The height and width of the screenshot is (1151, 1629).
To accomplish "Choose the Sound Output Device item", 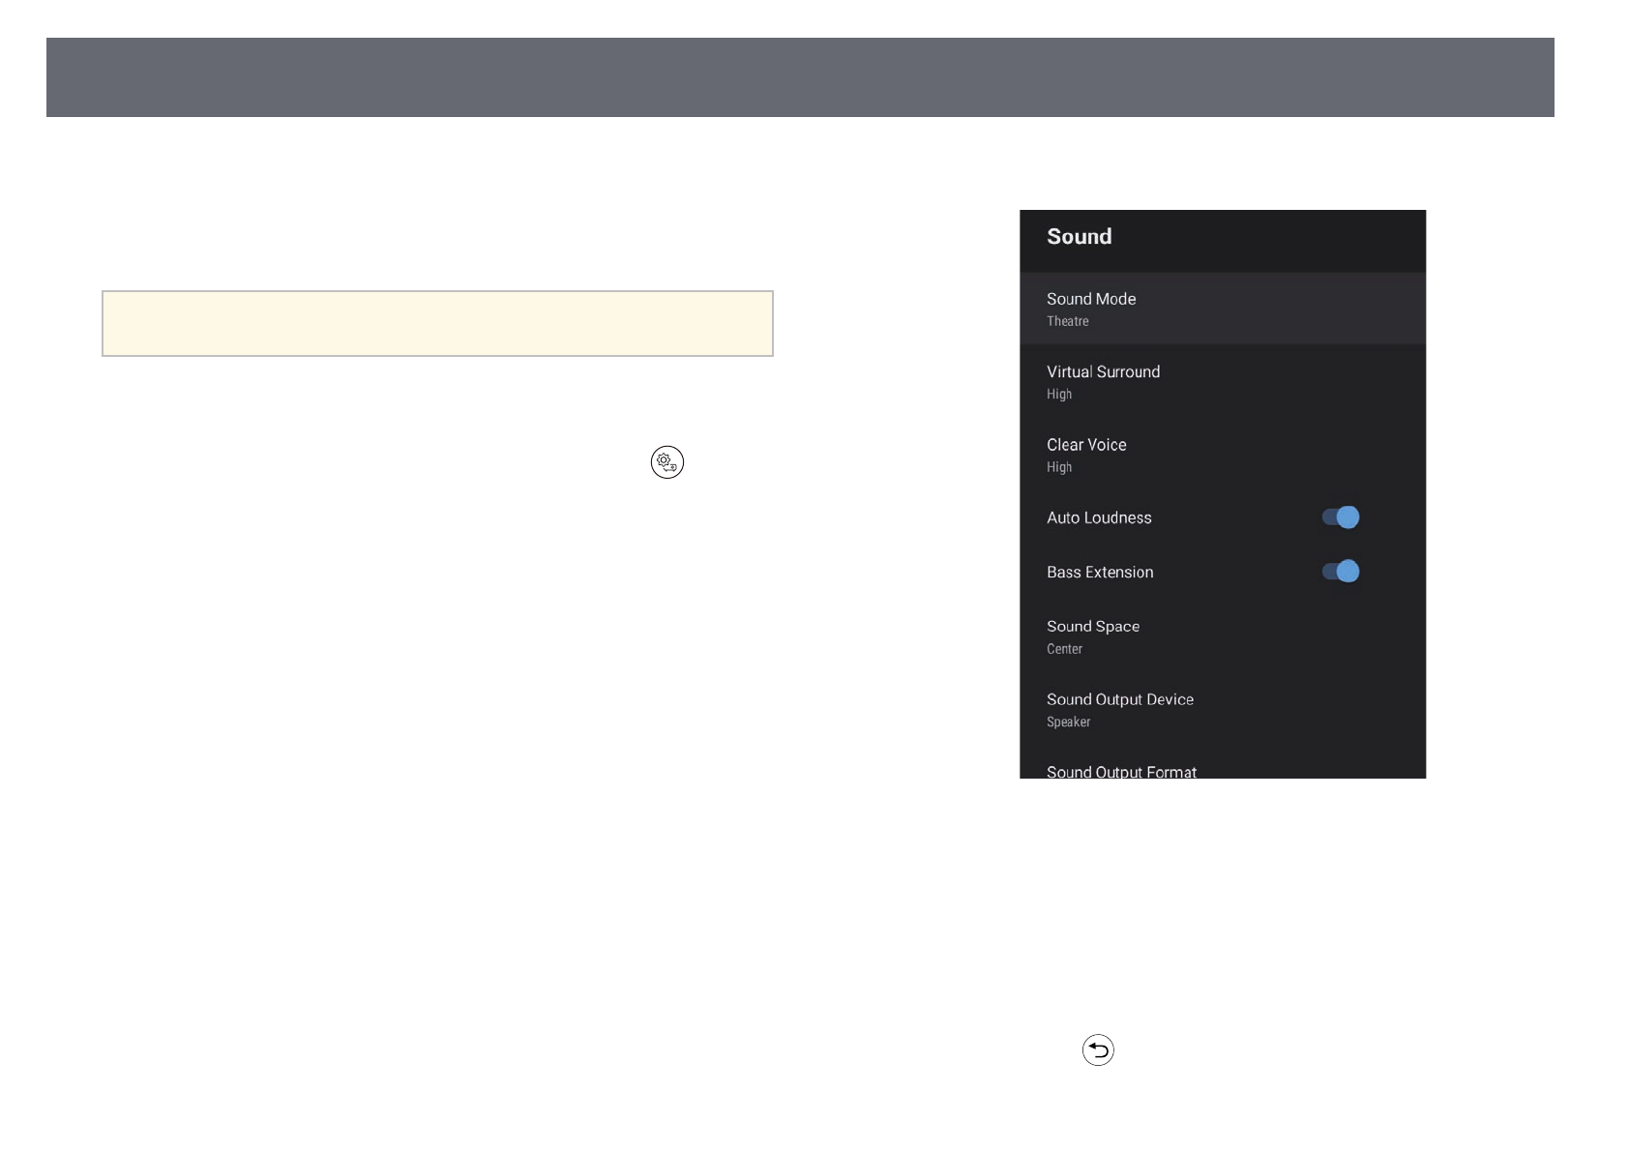I will (x=1119, y=699).
